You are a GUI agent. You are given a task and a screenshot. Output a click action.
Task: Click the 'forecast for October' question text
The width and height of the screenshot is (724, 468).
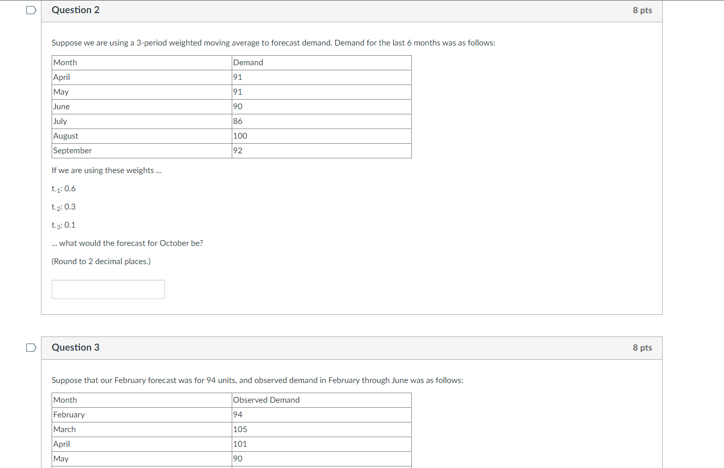pos(127,243)
